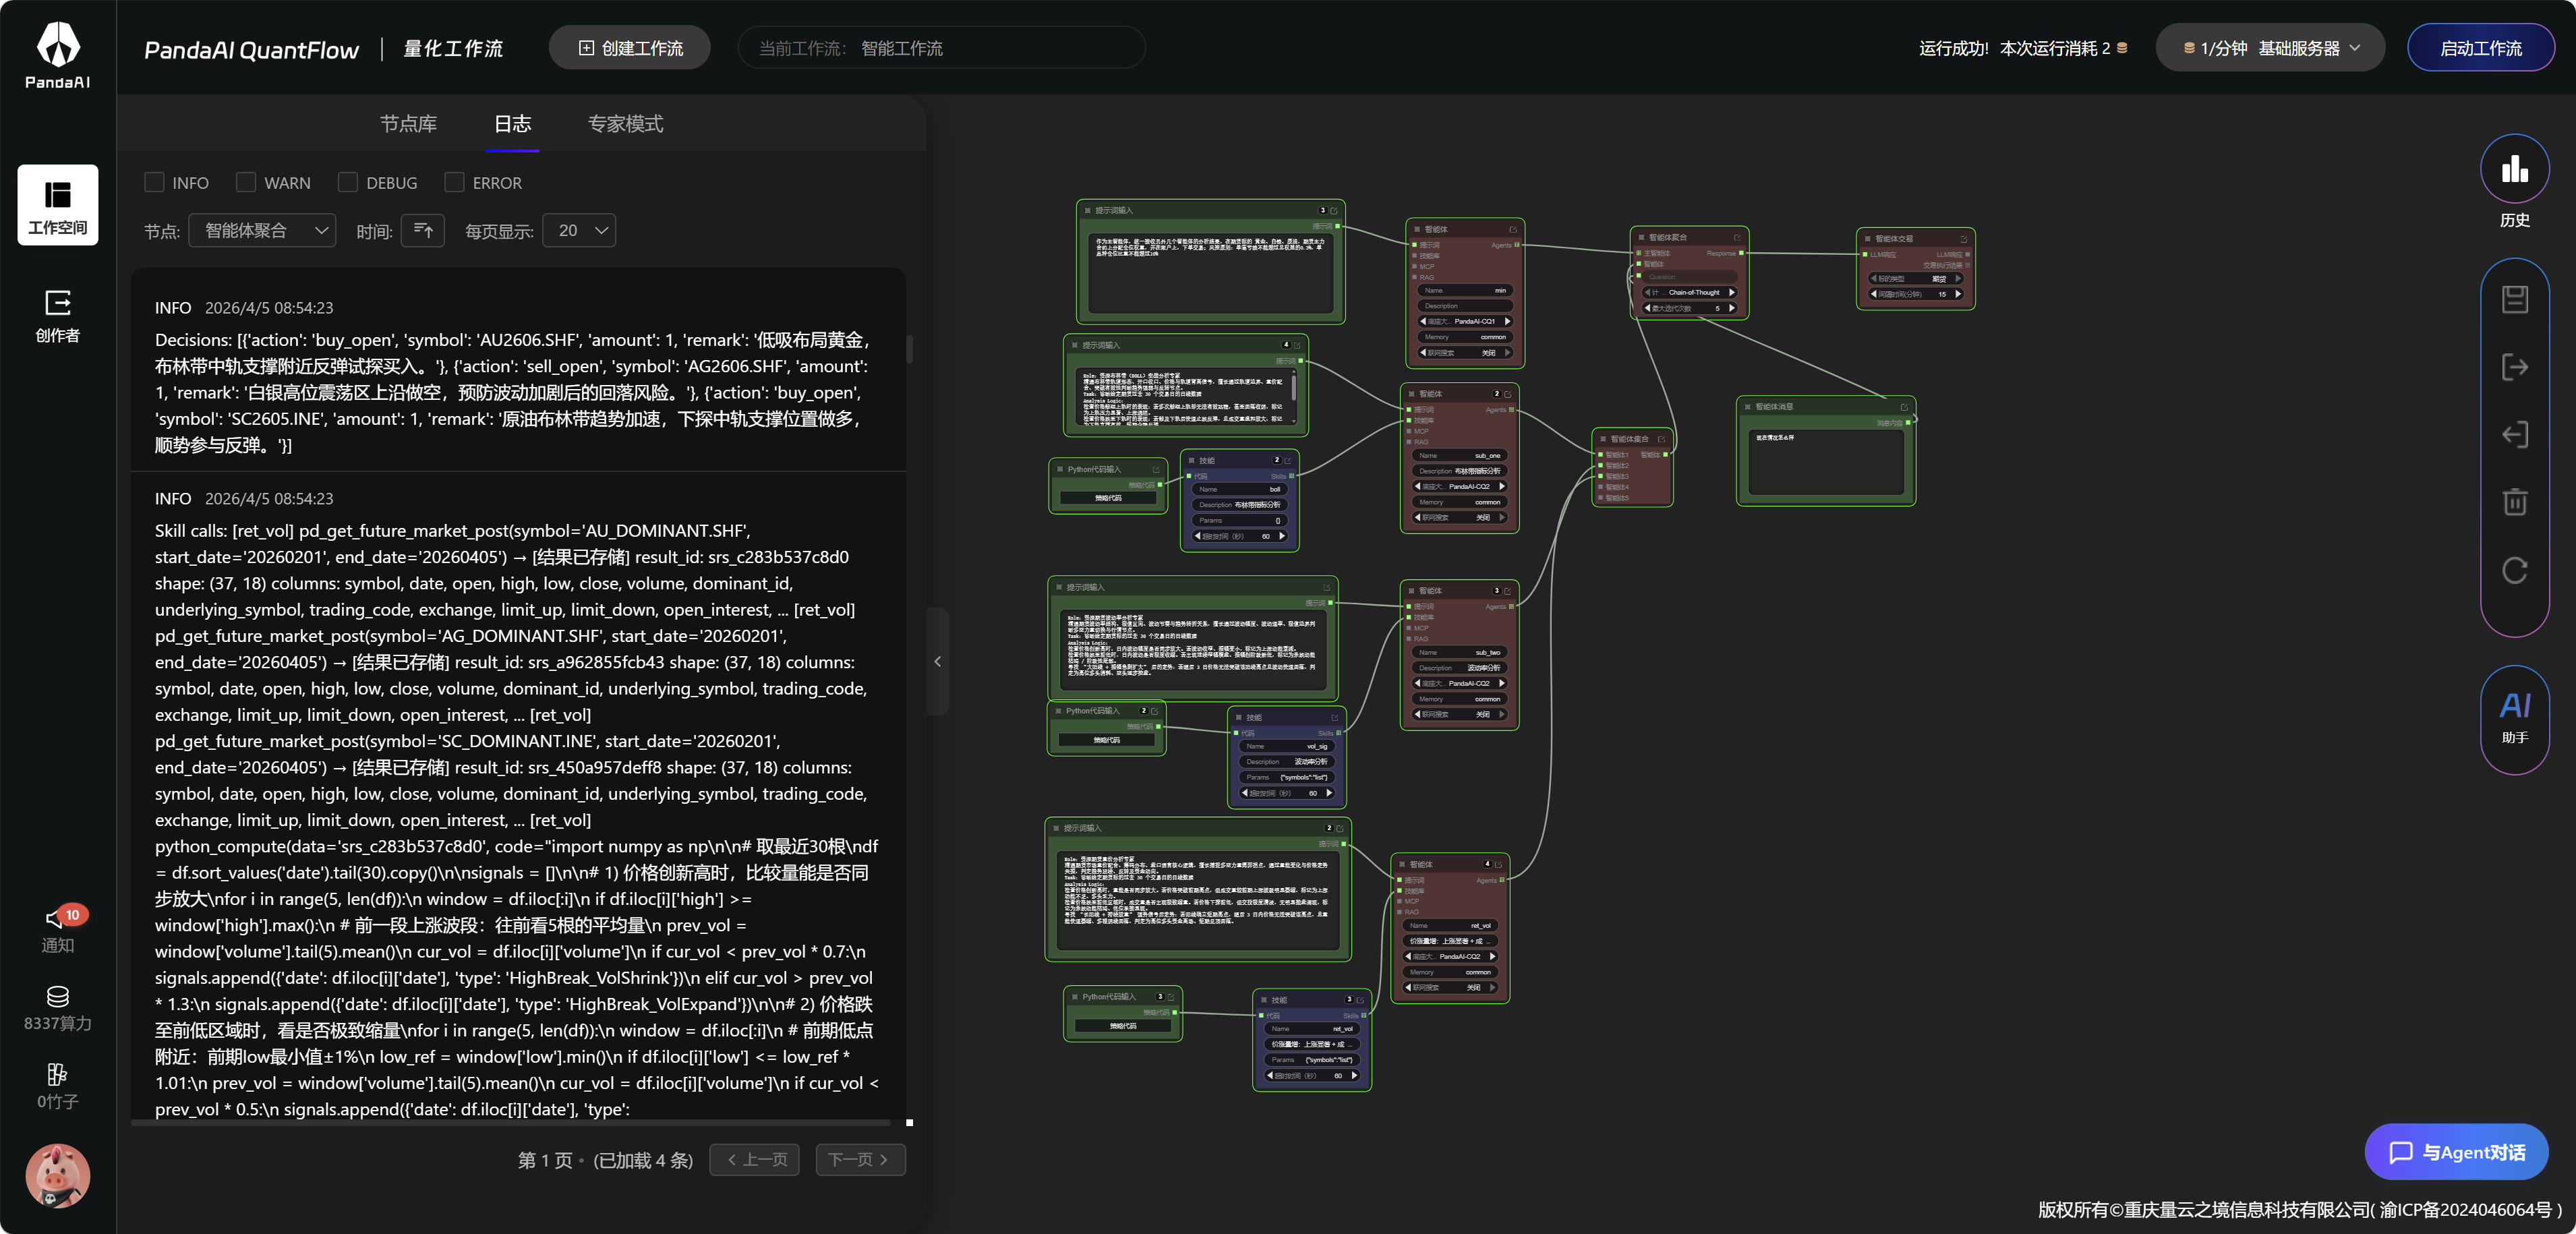Image resolution: width=2576 pixels, height=1234 pixels.
Task: Toggle the time sort order icon
Action: (423, 231)
